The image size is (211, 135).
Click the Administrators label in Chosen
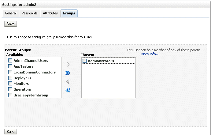tap(101, 61)
